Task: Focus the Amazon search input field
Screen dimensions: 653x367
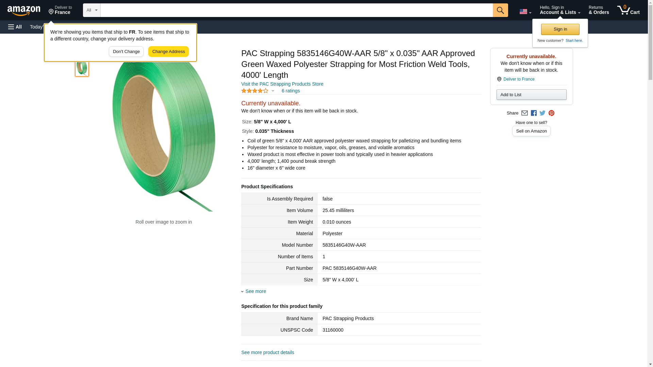Action: point(296,10)
